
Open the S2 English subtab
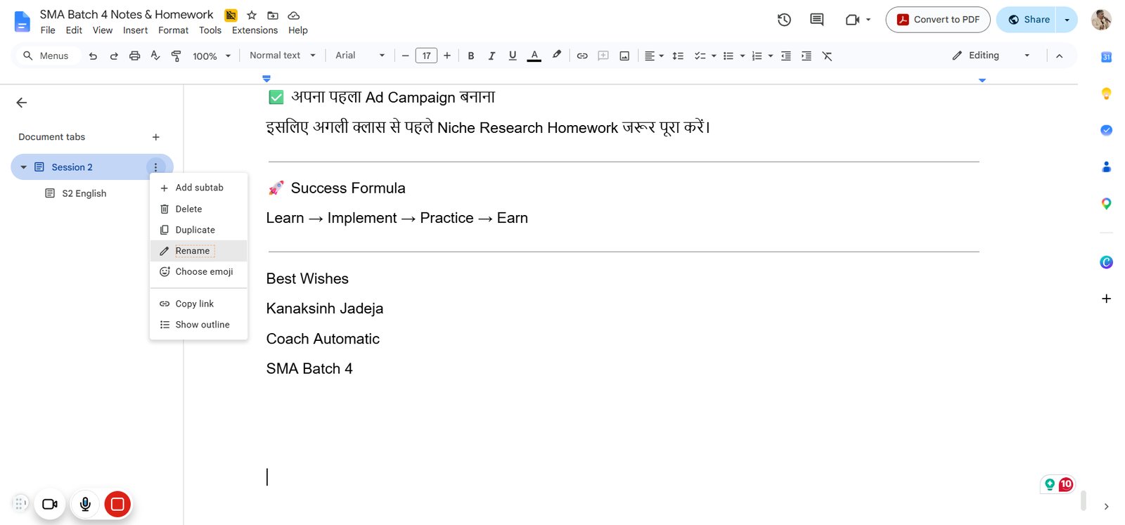[84, 193]
